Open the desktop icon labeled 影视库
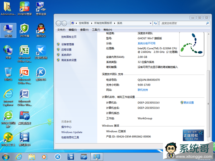The width and height of the screenshot is (215, 161). 24,118
